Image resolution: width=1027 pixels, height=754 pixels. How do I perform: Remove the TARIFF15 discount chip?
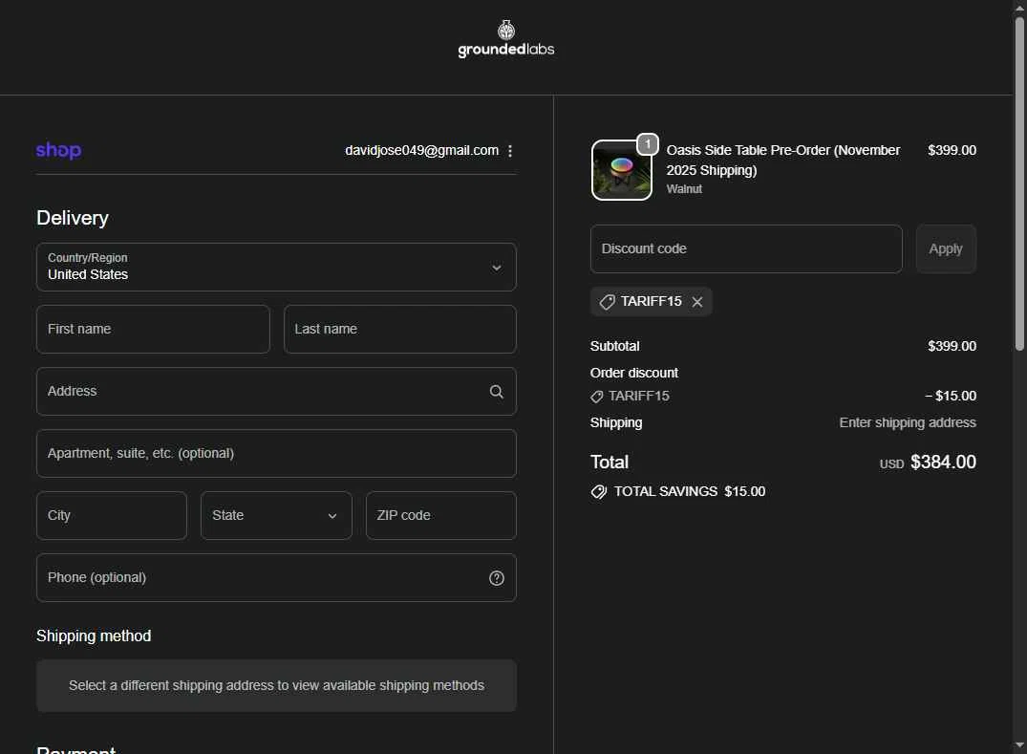[x=697, y=302]
